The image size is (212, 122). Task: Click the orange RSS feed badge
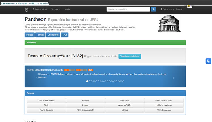pyautogui.click(x=90, y=70)
